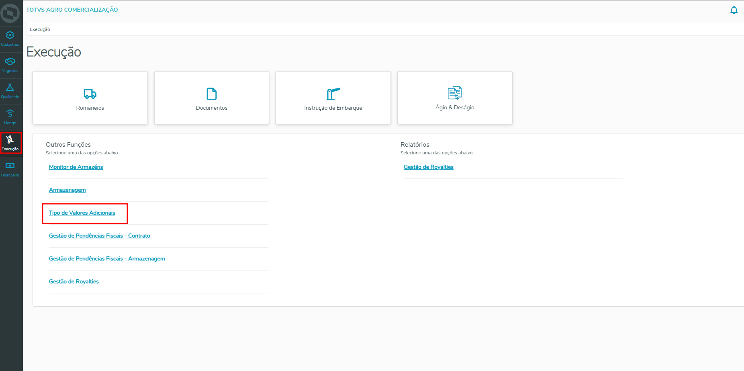Click the Execução page heading
744x371 pixels.
coord(54,52)
